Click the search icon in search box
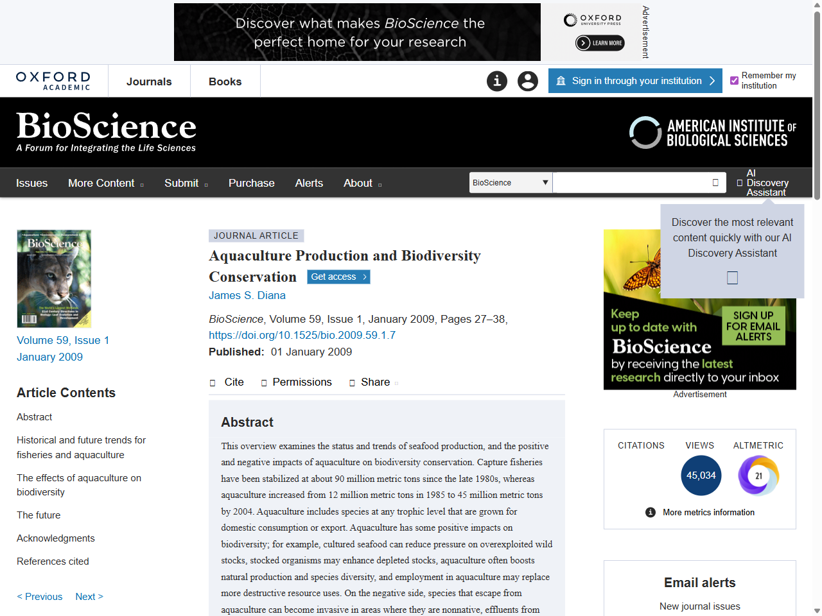This screenshot has height=616, width=822. tap(715, 183)
